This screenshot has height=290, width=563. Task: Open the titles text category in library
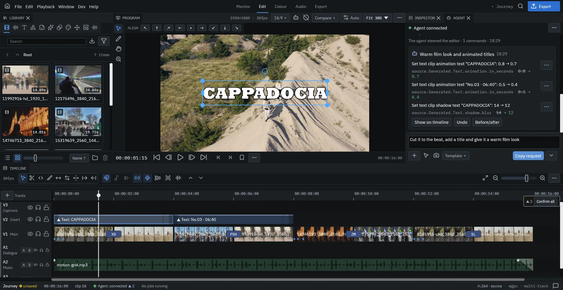(x=24, y=28)
